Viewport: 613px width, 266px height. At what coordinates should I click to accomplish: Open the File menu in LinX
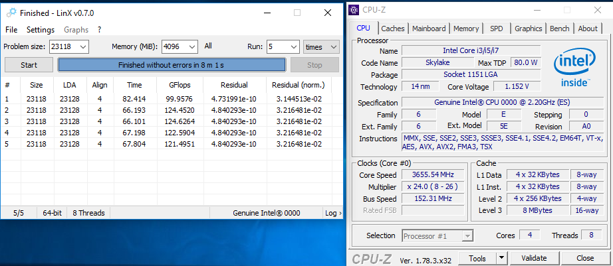11,30
